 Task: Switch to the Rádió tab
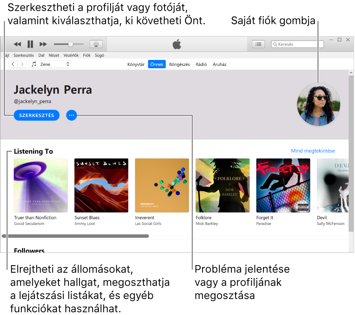coord(201,64)
